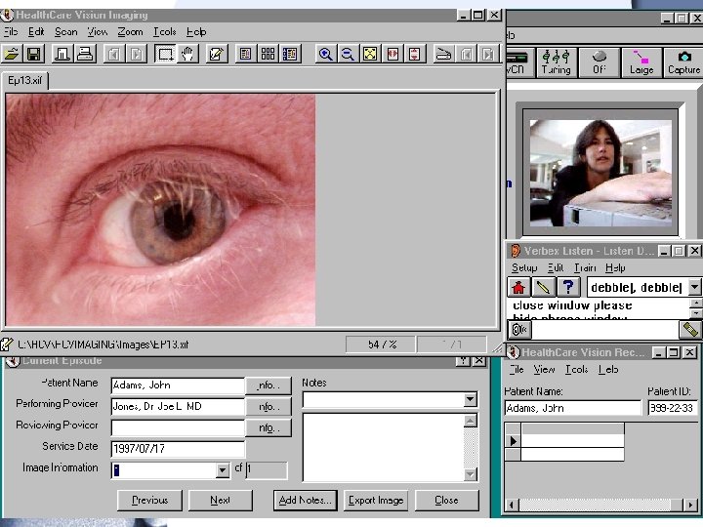The height and width of the screenshot is (527, 703).
Task: Click Info button beside Patient Name
Action: (269, 385)
